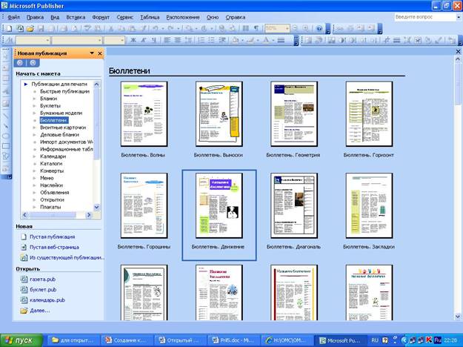Toggle Bold formatting Ж
This screenshot has height=347, width=463.
[x=133, y=40]
